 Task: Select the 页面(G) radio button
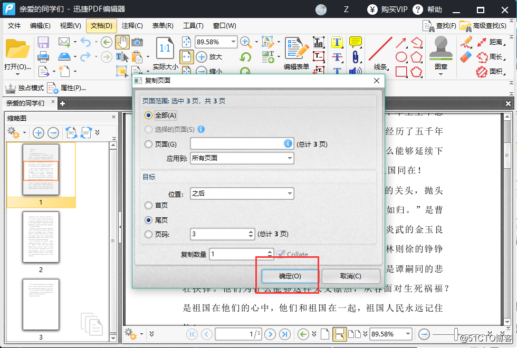click(148, 144)
